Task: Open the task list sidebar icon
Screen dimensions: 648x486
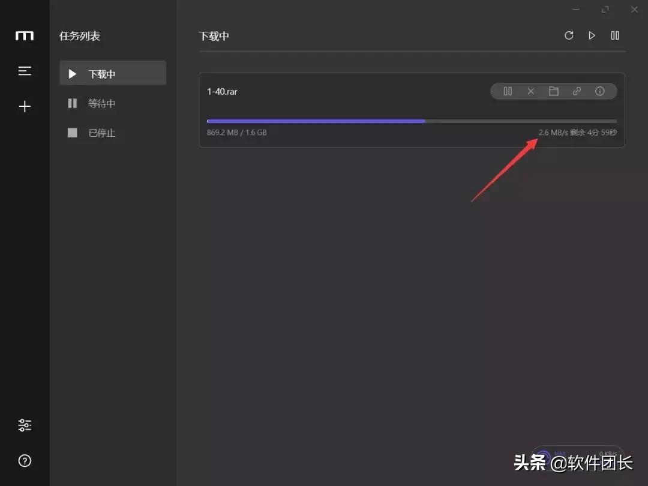Action: (24, 70)
